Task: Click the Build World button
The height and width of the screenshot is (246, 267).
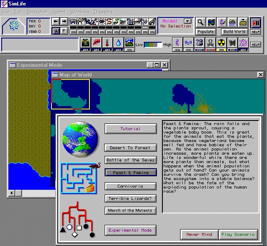Action: (x=235, y=32)
